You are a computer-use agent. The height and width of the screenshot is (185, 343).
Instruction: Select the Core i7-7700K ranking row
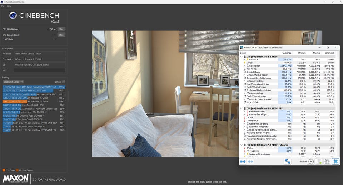[34, 120]
